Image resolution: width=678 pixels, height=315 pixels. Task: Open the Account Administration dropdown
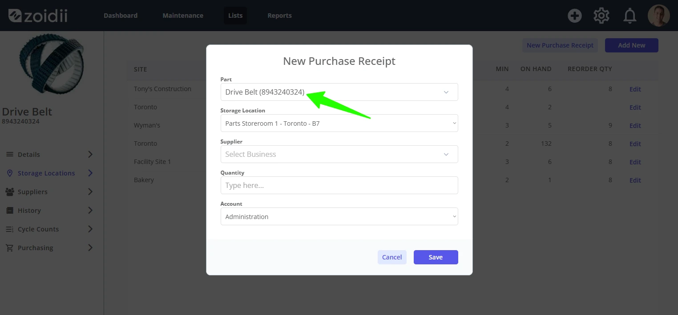tap(339, 216)
